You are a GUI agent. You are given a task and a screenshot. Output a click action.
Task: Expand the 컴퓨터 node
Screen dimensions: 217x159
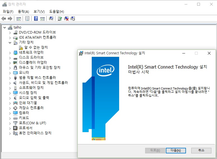[x=10, y=113]
